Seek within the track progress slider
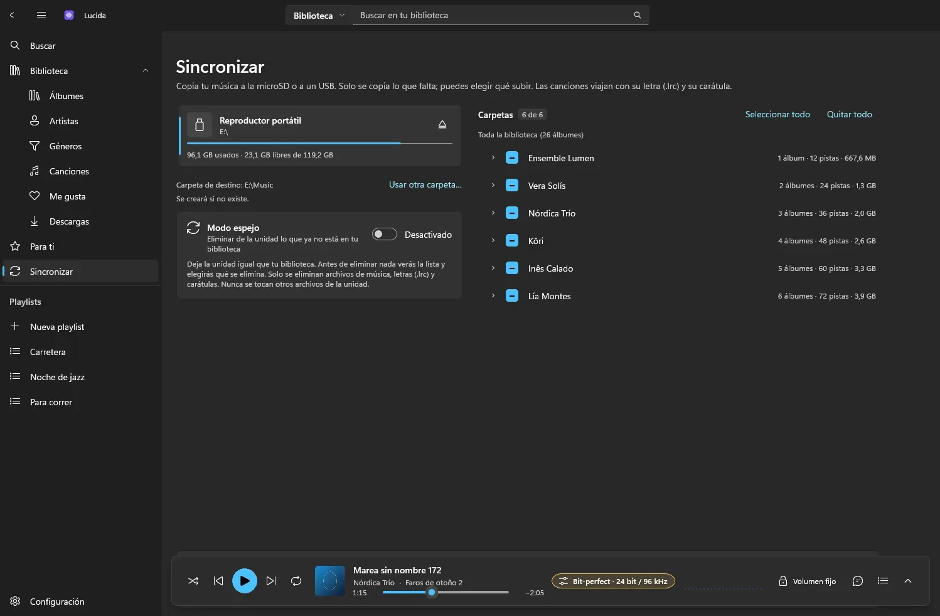This screenshot has width=940, height=616. pyautogui.click(x=446, y=592)
